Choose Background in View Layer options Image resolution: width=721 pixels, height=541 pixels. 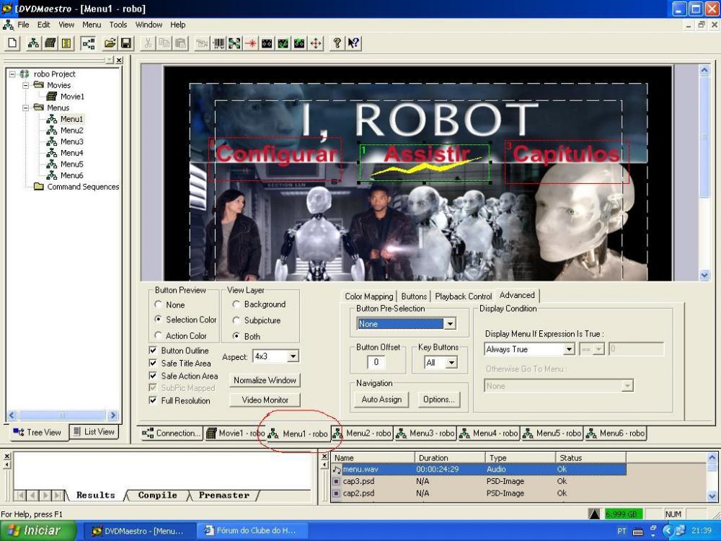236,304
